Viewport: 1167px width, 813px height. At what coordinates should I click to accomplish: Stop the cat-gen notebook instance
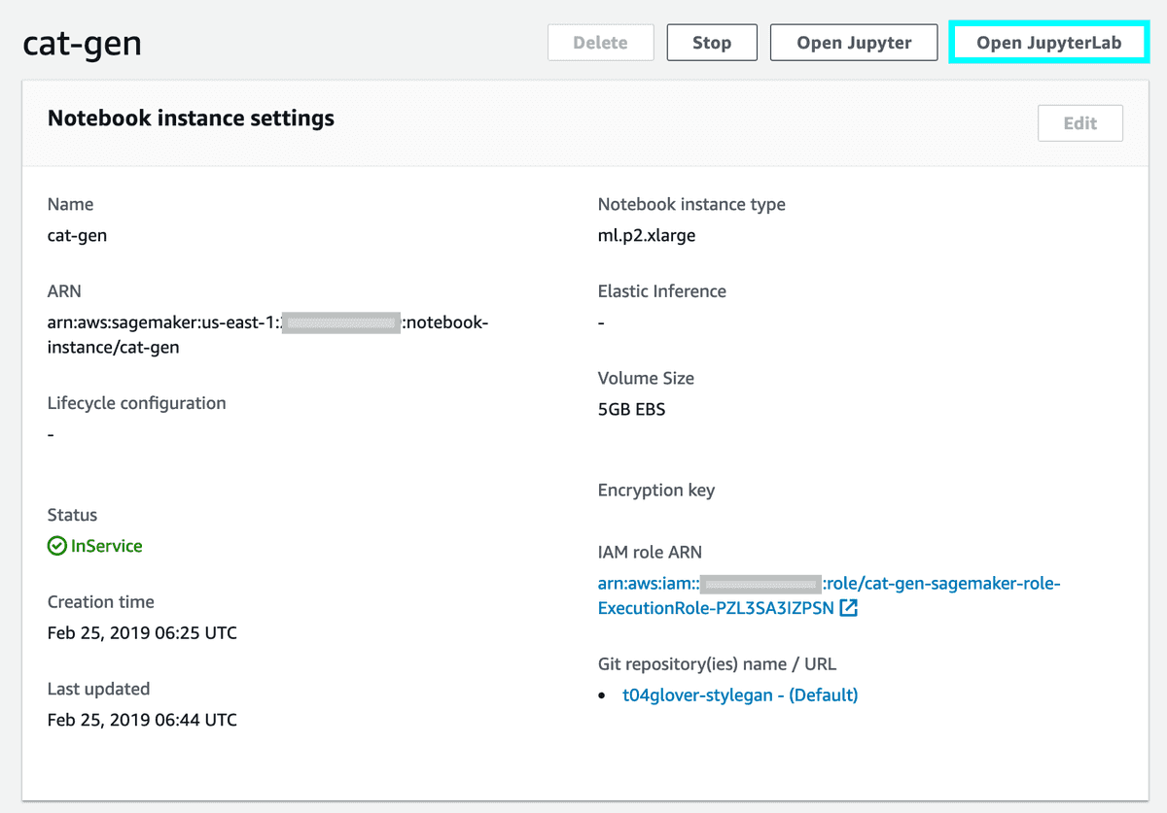[x=712, y=43]
